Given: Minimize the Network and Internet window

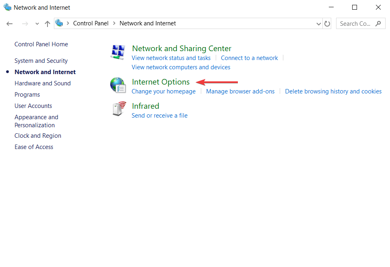Looking at the screenshot, I should click(x=331, y=7).
